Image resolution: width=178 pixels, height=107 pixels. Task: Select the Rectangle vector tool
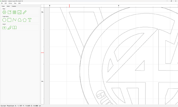(x=10, y=20)
